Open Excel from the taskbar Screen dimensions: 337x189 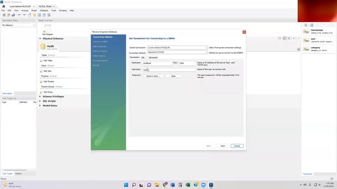click(x=188, y=185)
